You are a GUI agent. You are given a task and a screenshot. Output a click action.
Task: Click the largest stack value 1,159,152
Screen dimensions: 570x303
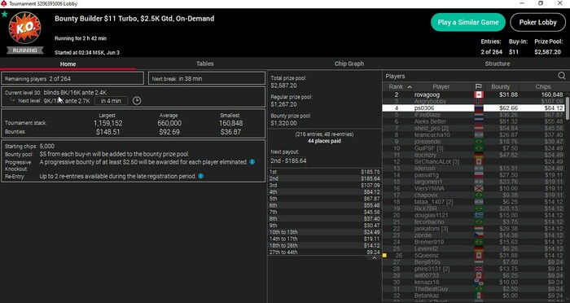(108, 123)
